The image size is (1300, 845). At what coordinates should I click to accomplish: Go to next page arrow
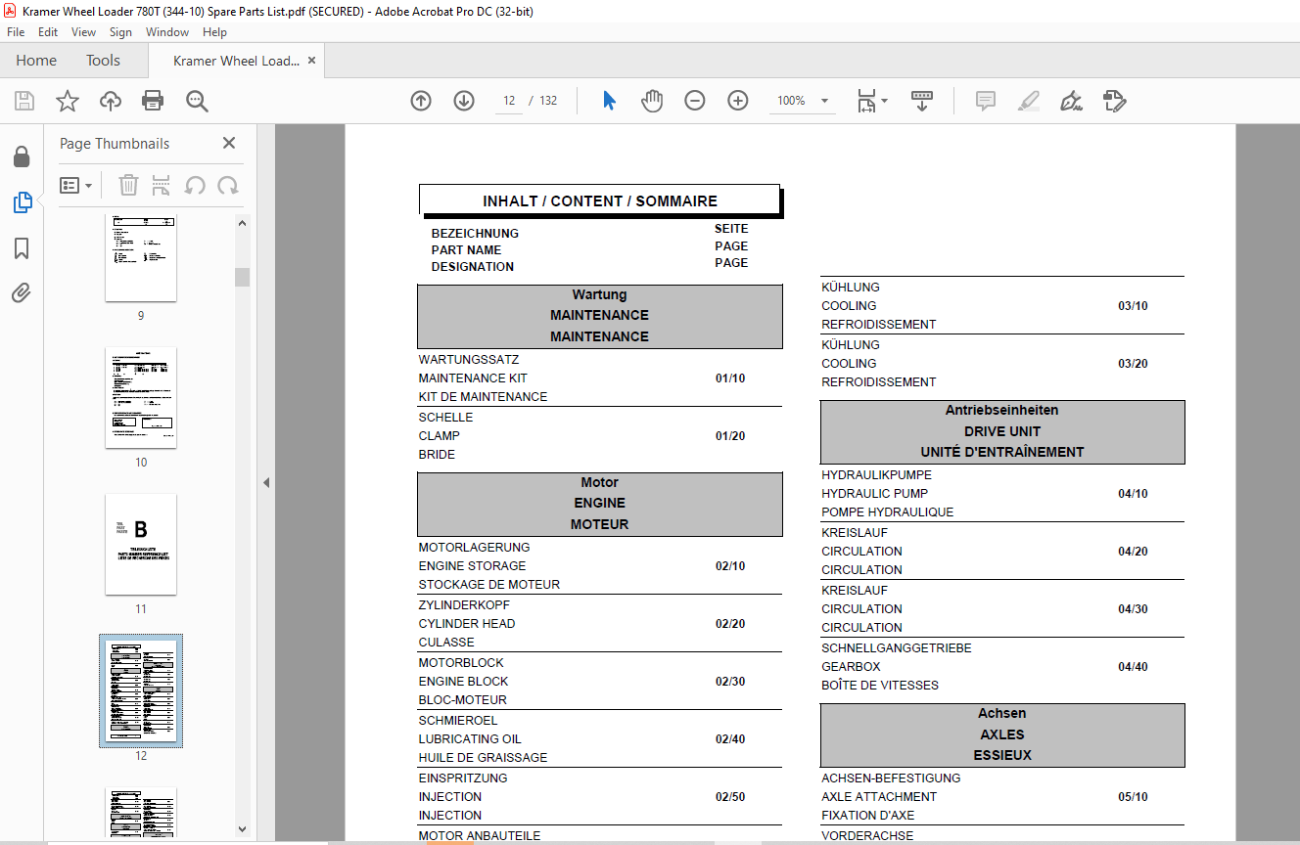(464, 101)
